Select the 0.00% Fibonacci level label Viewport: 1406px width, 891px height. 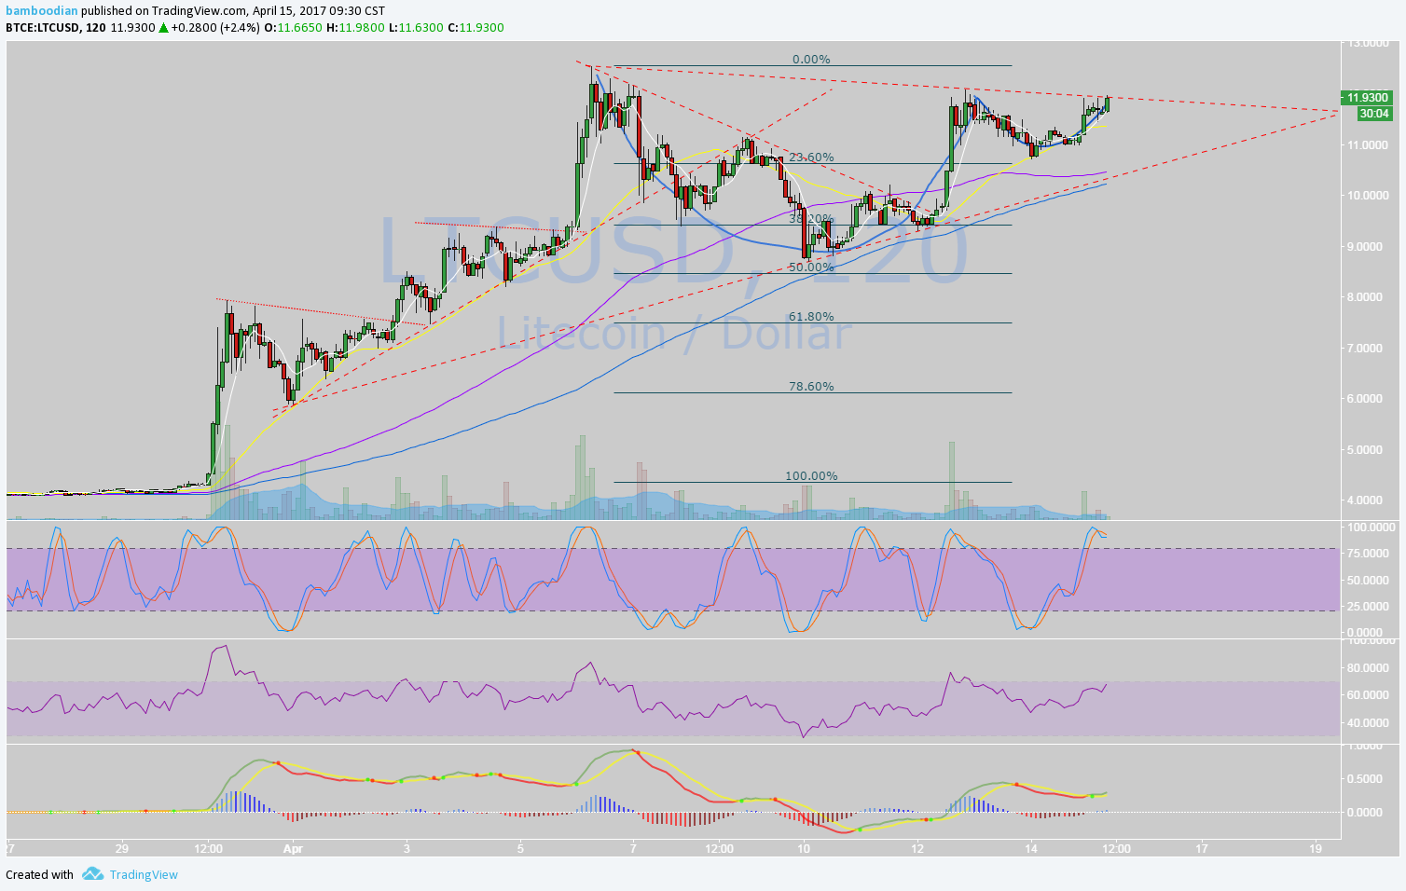coord(811,59)
